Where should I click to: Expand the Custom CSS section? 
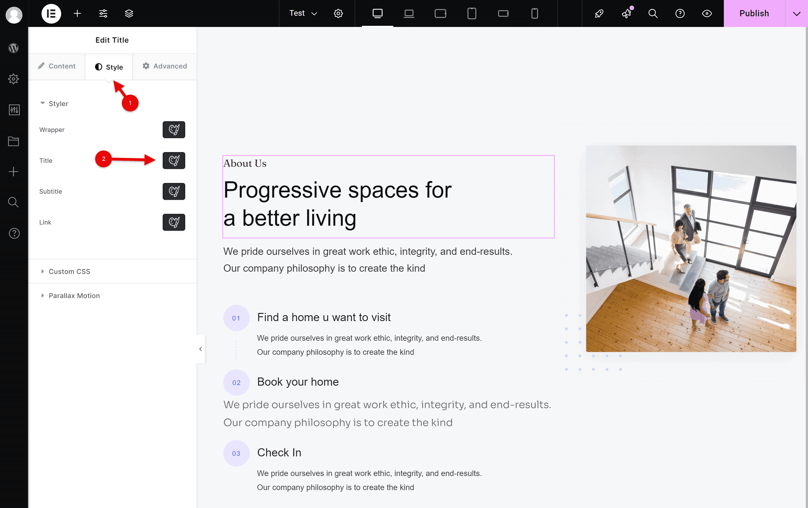pos(69,271)
